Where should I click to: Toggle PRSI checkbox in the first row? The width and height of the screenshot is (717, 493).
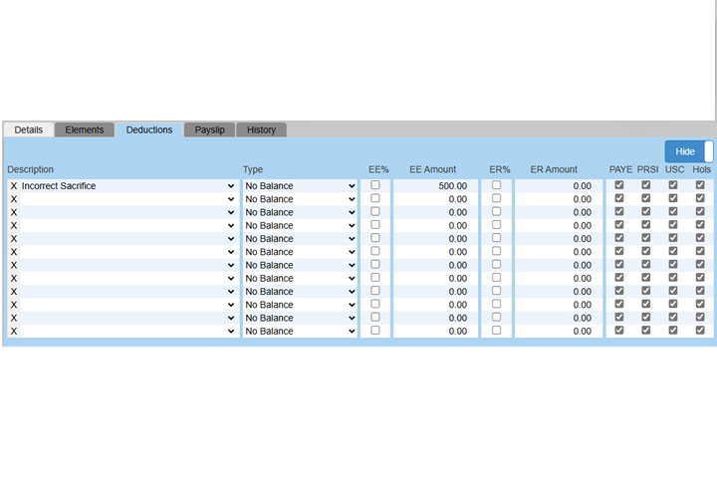coord(646,185)
